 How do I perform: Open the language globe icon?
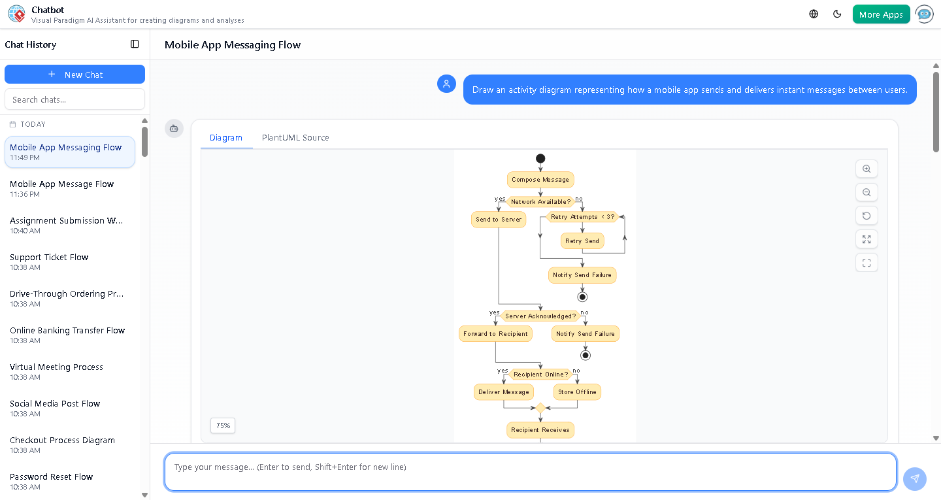[813, 13]
